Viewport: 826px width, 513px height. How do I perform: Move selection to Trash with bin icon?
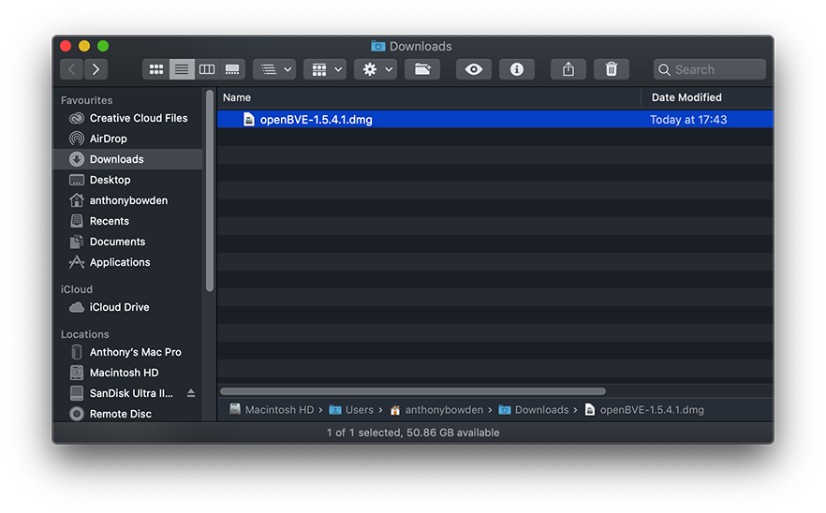611,69
